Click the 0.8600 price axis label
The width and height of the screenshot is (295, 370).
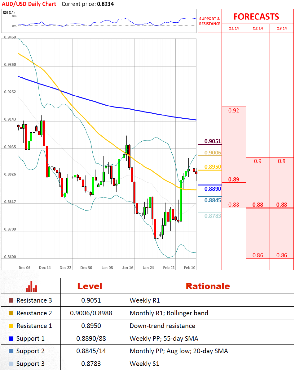click(x=10, y=257)
